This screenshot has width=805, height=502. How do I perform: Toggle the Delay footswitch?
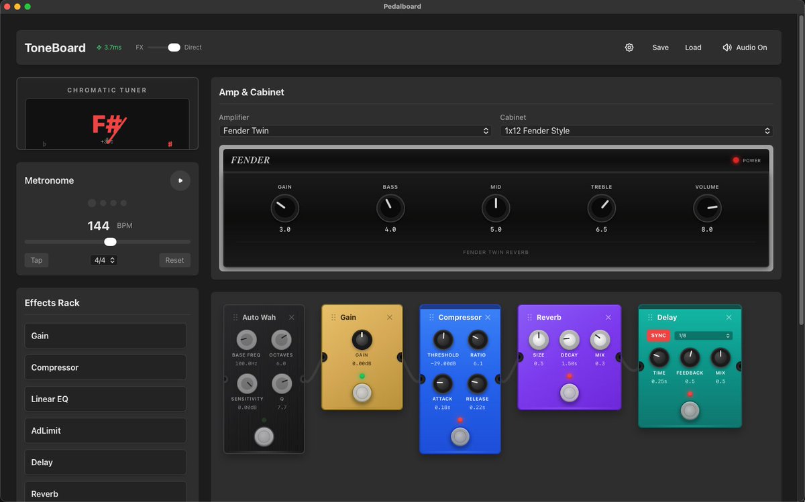tap(690, 410)
